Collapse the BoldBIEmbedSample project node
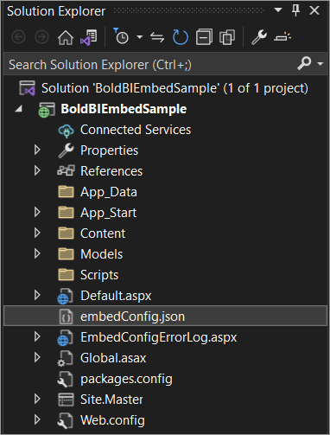The image size is (330, 435). click(x=19, y=109)
